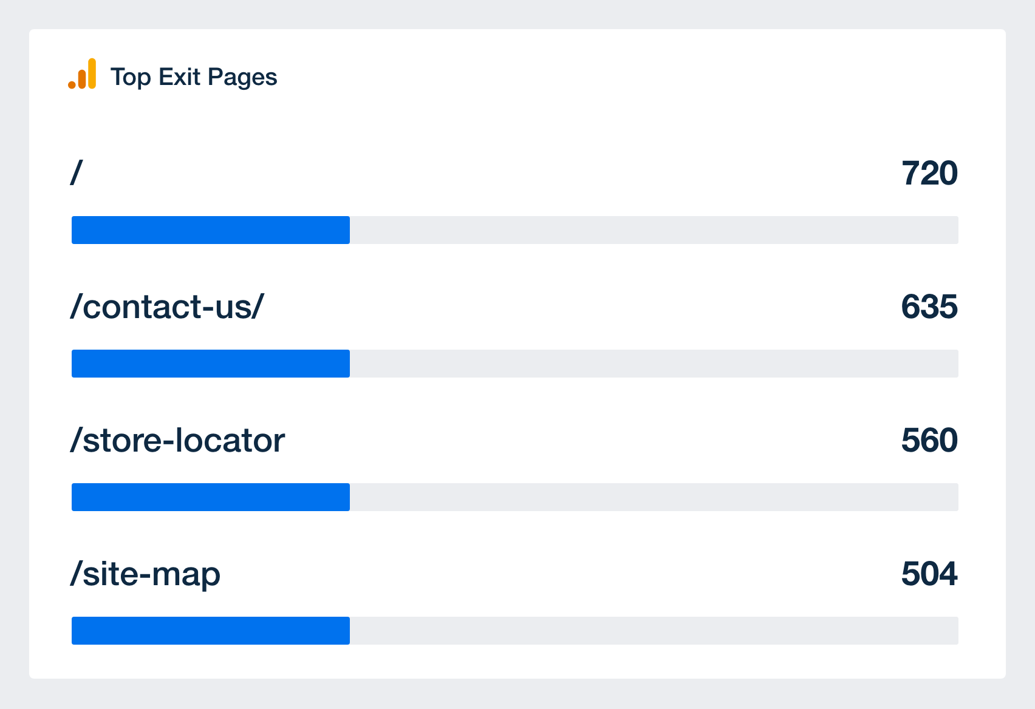Select the blue bar under /site-map
The height and width of the screenshot is (709, 1035).
pyautogui.click(x=211, y=631)
